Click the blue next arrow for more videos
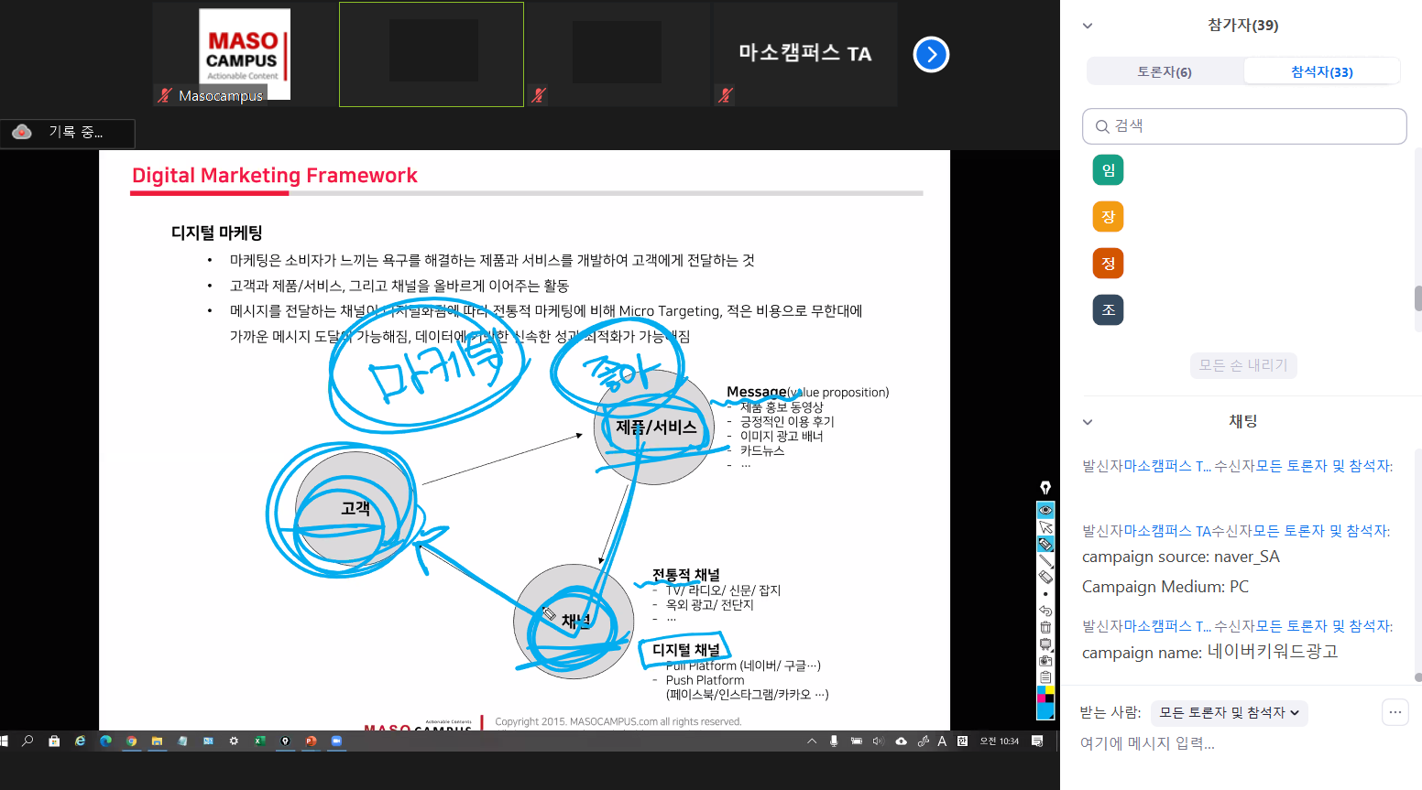 click(931, 54)
